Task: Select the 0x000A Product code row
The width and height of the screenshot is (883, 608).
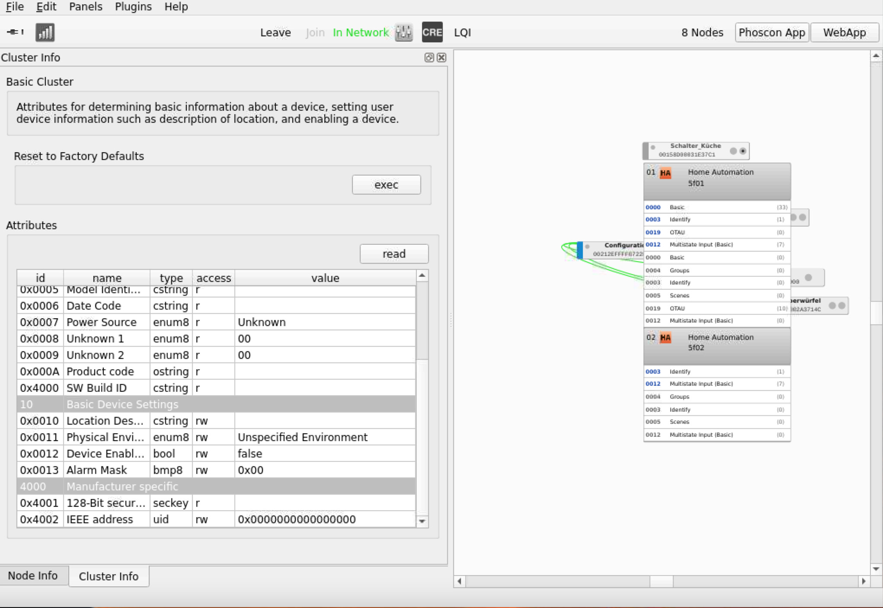Action: point(216,371)
